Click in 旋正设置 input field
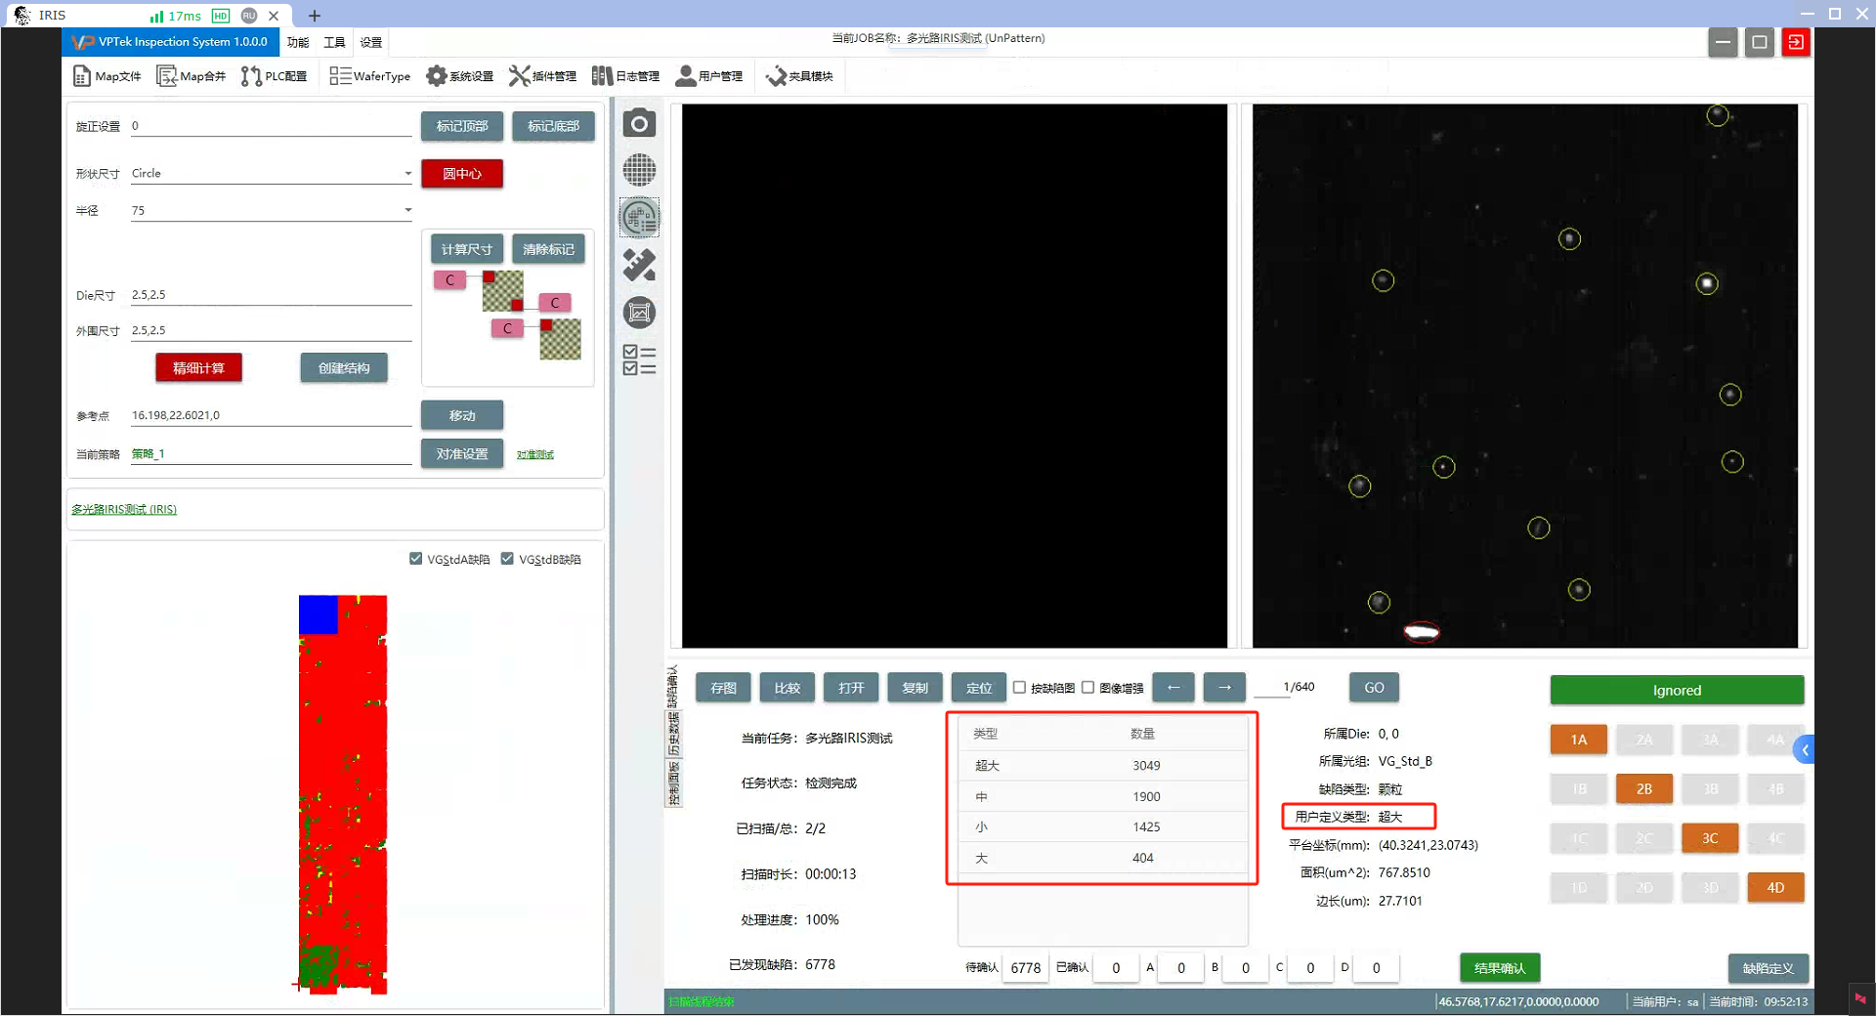 pos(272,126)
